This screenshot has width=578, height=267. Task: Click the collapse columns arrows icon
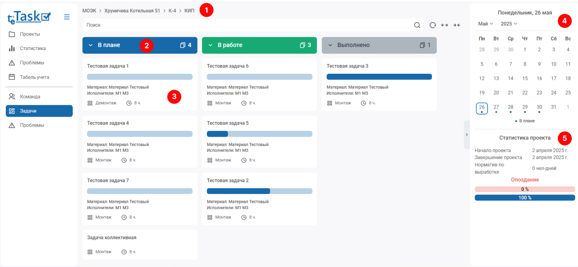tap(457, 25)
